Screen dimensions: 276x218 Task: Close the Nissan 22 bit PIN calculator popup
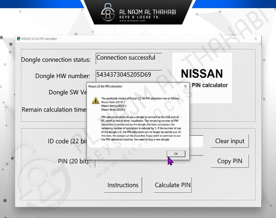coord(185,86)
